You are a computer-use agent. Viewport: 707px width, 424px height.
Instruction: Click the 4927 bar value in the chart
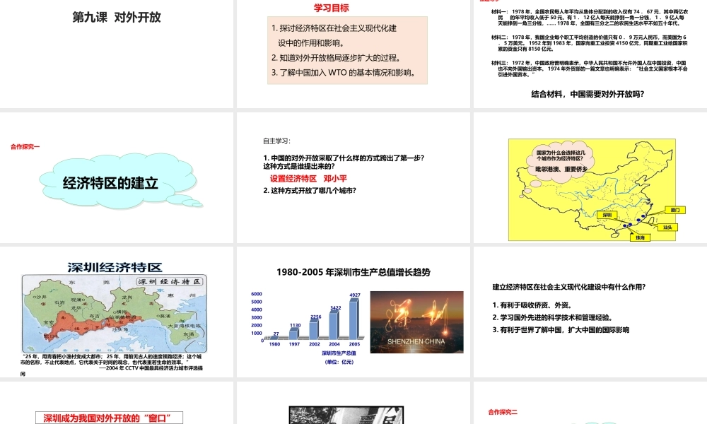pos(355,295)
